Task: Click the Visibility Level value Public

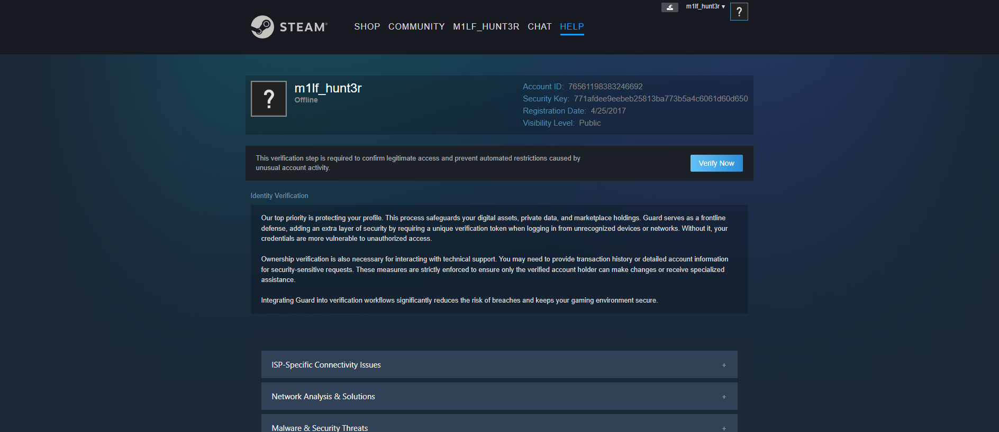Action: (x=590, y=123)
